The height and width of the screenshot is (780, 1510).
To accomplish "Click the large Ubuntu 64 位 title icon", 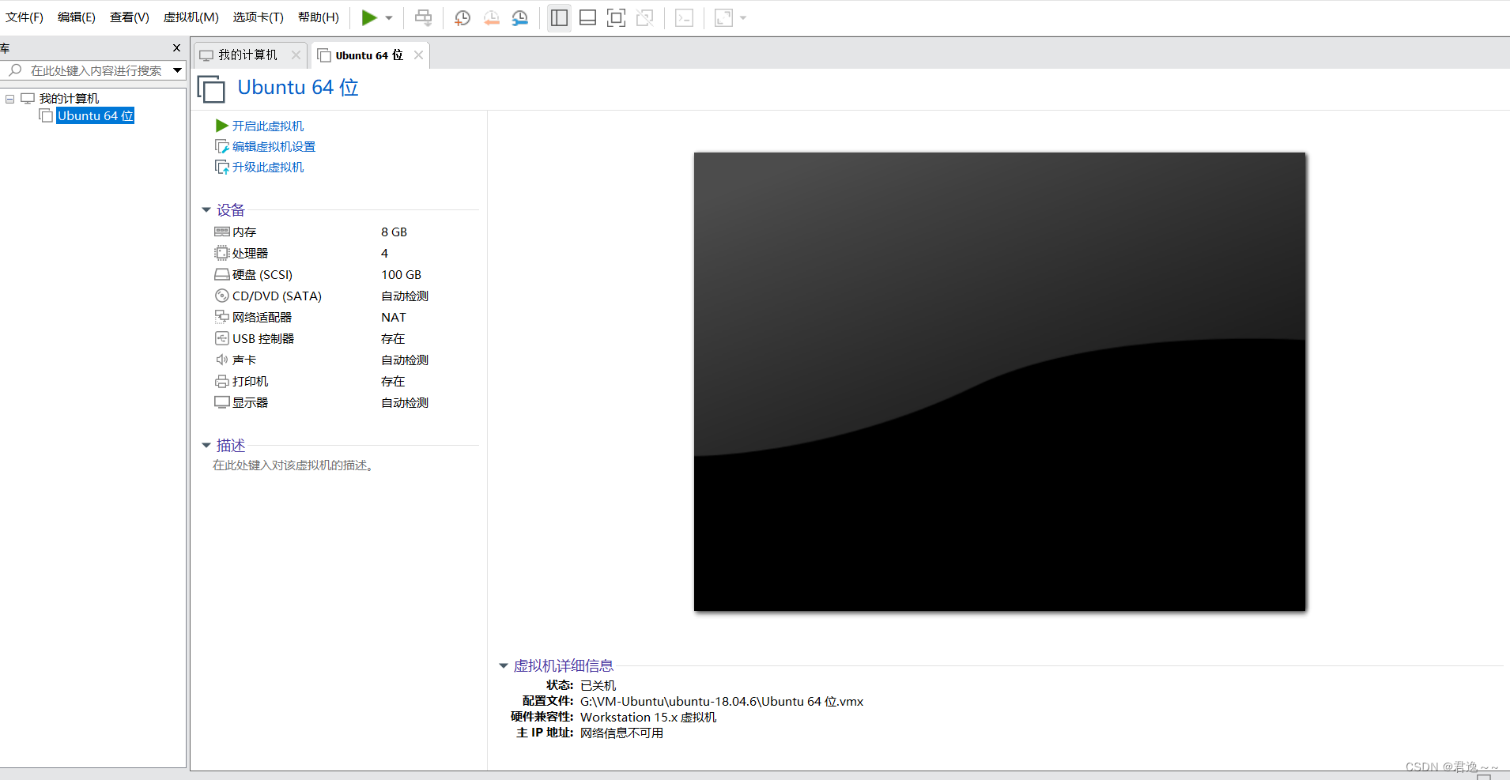I will click(x=211, y=89).
